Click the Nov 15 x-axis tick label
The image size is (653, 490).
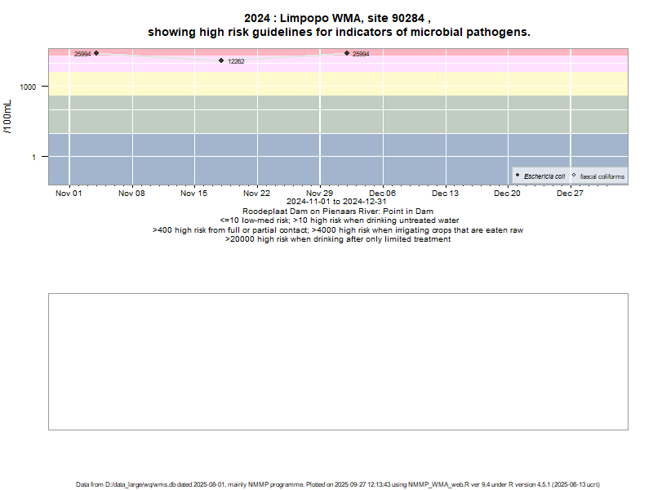pyautogui.click(x=194, y=194)
